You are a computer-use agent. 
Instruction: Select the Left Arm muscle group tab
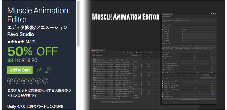(174, 75)
